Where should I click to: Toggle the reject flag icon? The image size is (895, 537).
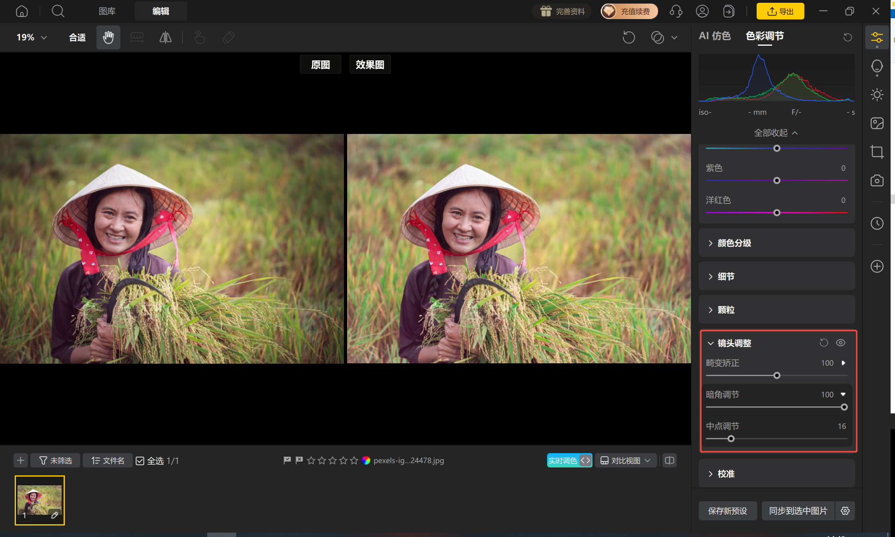[299, 460]
